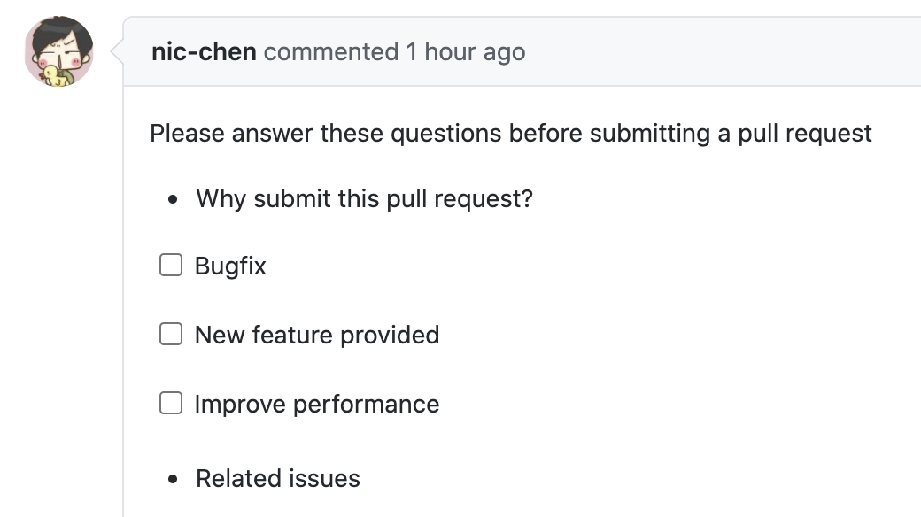This screenshot has height=517, width=921.
Task: Check the Bugfix checkbox
Action: [x=171, y=265]
